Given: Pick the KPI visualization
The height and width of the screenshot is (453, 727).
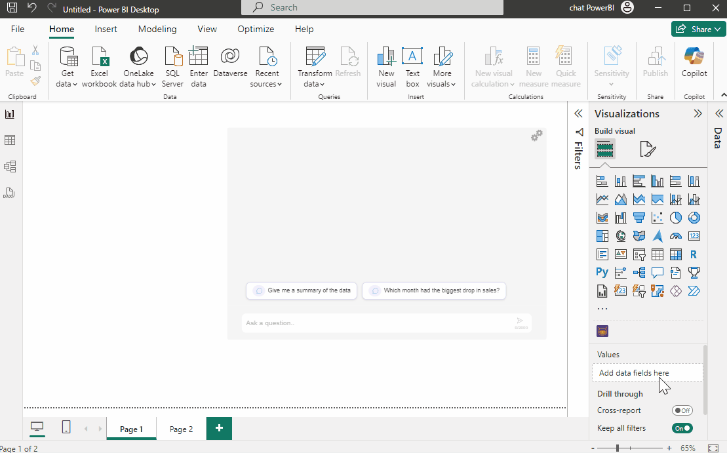Looking at the screenshot, I should click(x=621, y=254).
